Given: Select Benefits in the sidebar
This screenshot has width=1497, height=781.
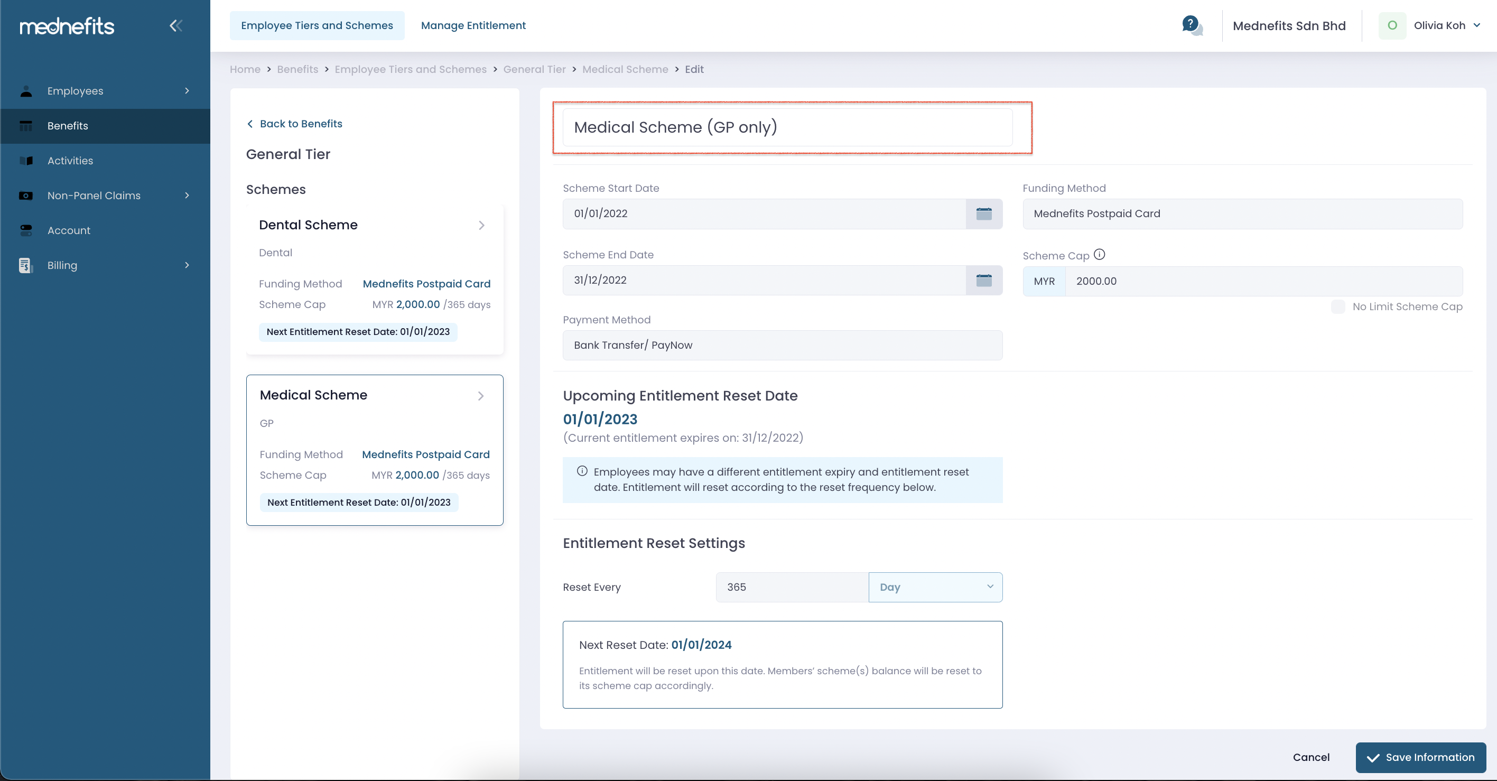Looking at the screenshot, I should (68, 126).
